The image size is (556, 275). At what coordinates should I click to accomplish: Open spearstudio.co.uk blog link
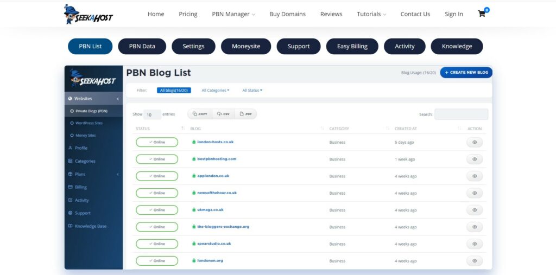pos(214,244)
